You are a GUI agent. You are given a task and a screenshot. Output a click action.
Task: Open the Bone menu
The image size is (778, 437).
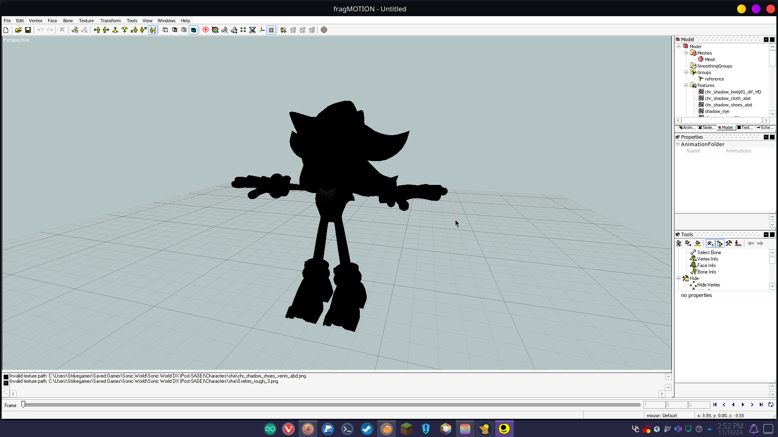coord(68,21)
